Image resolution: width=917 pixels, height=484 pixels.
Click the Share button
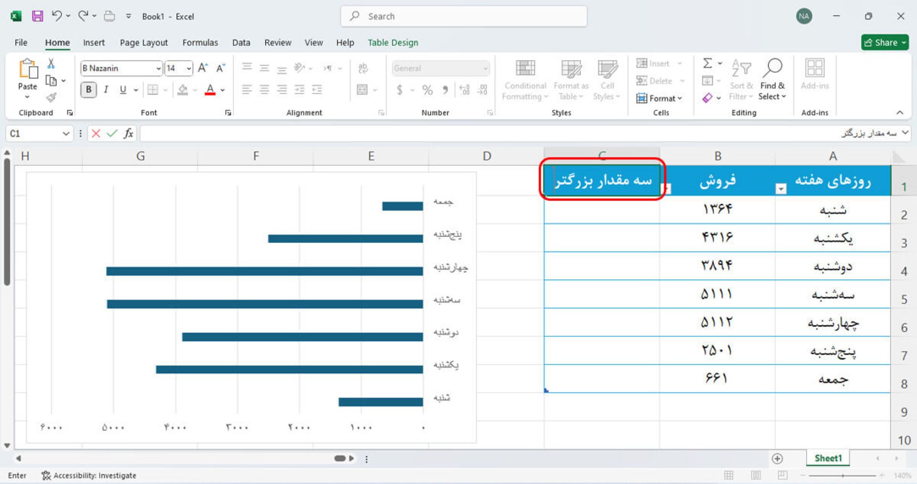pos(885,42)
